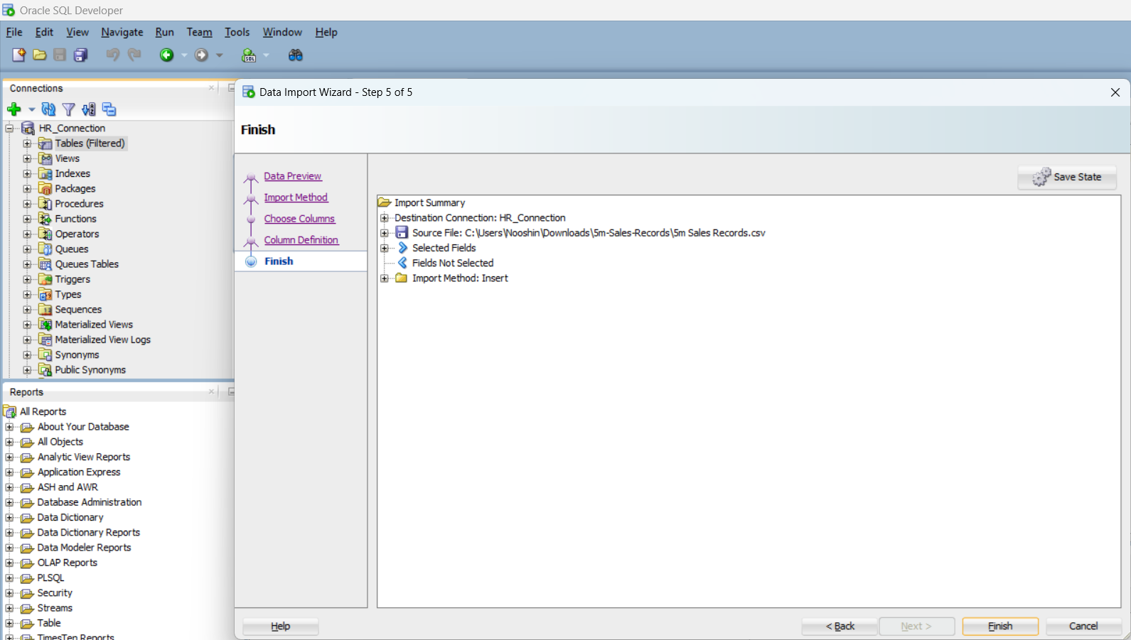This screenshot has height=640, width=1131.
Task: Expand the Views node
Action: click(x=27, y=158)
